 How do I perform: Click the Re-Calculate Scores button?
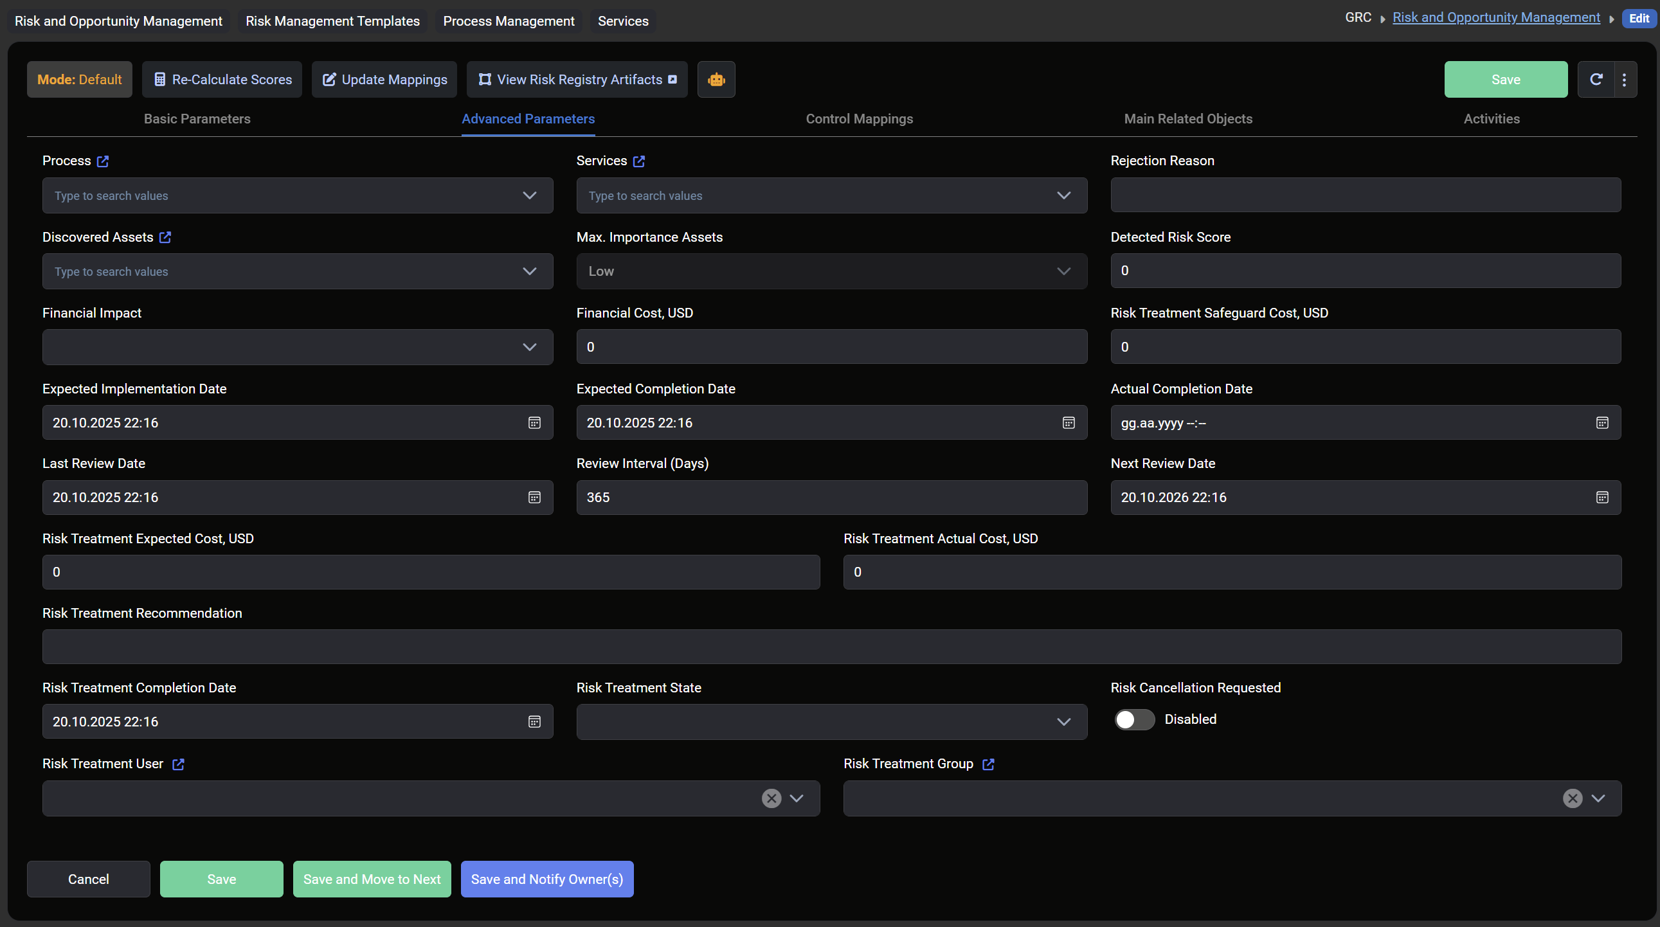point(222,79)
